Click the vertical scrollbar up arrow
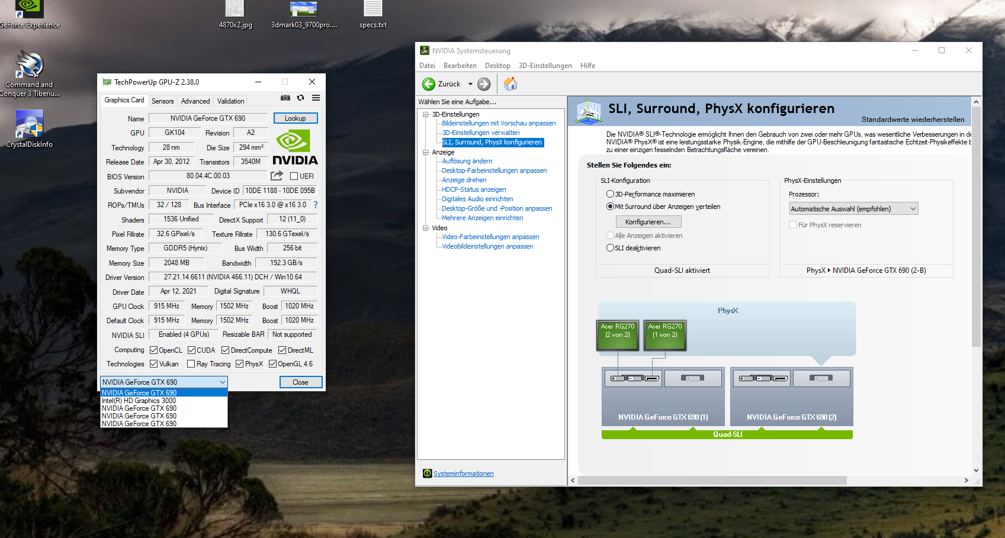Screen dimensions: 1005x538 (976, 102)
